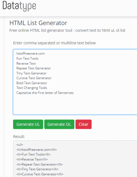137x177 pixels.
Task: Click the Generate OL button
Action: coord(59,124)
